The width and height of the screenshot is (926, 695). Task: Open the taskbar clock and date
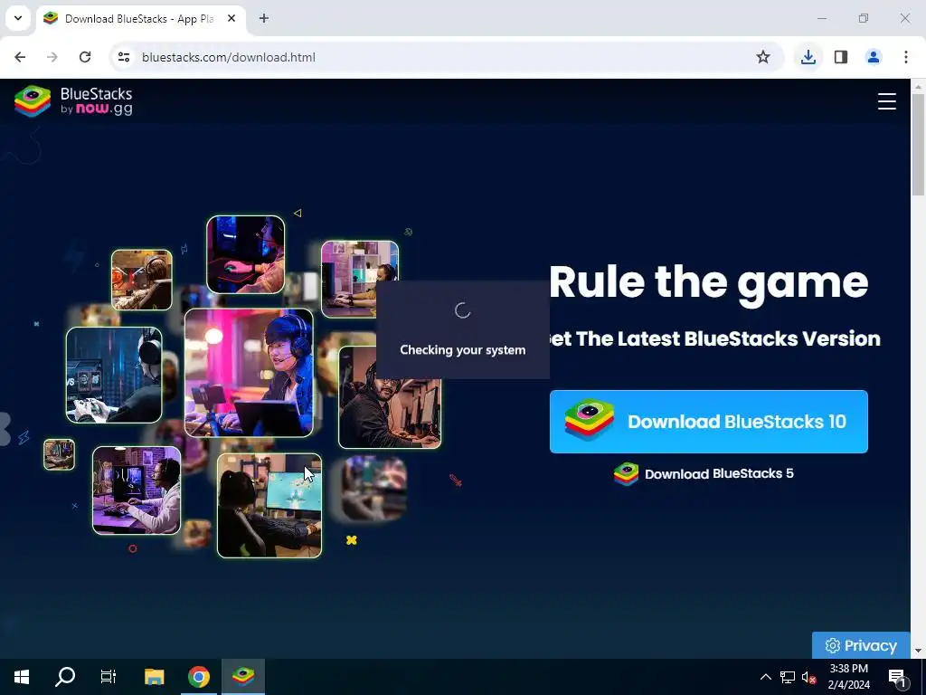[848, 677]
